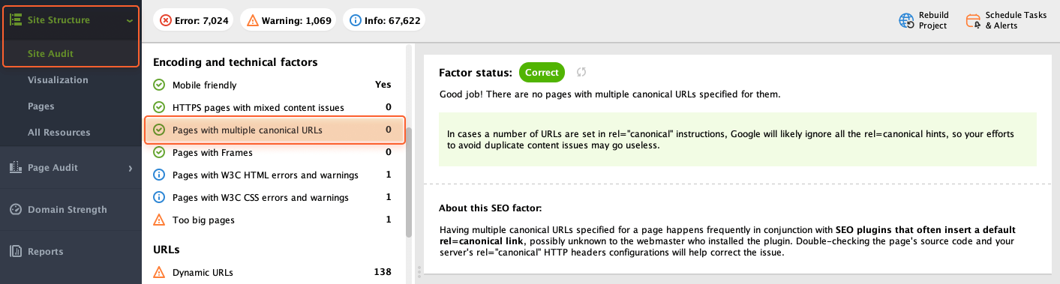Click check icon beside HTTPS mixed content
1060x284 pixels.
158,107
